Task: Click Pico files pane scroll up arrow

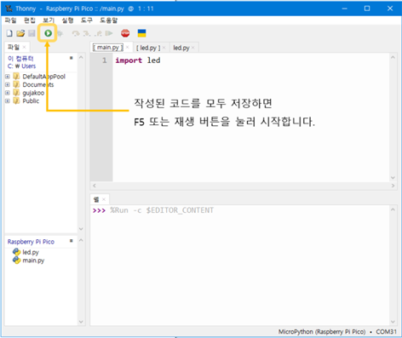Action: click(x=81, y=240)
